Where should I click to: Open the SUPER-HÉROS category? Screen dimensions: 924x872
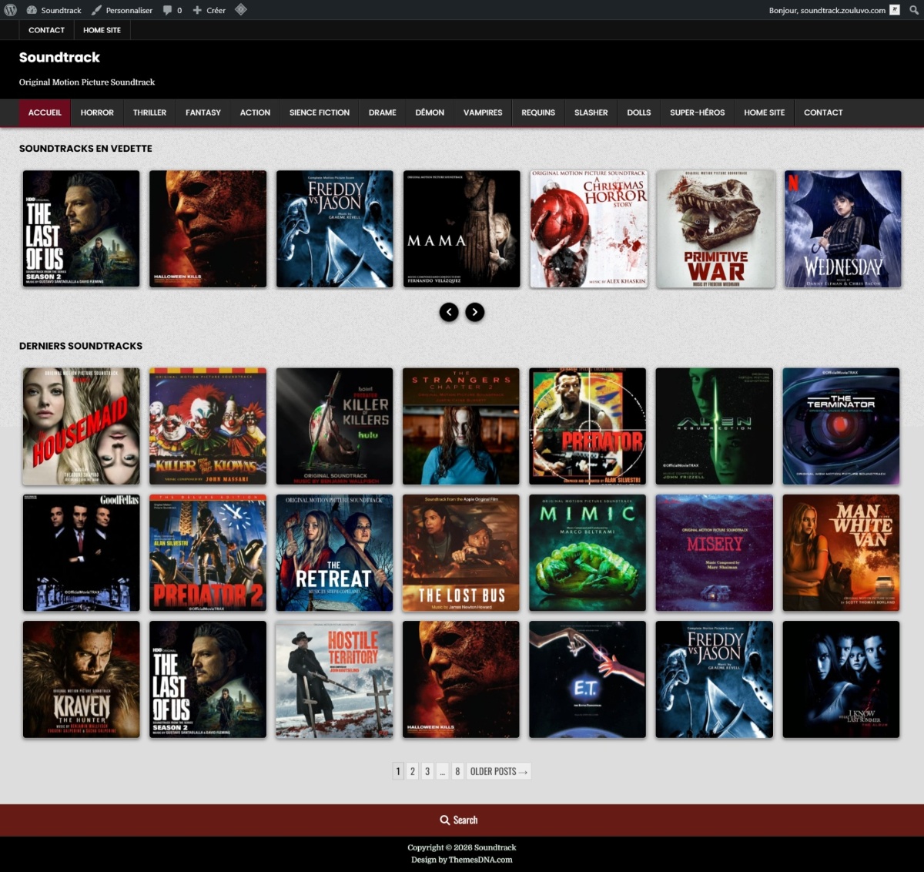(698, 112)
